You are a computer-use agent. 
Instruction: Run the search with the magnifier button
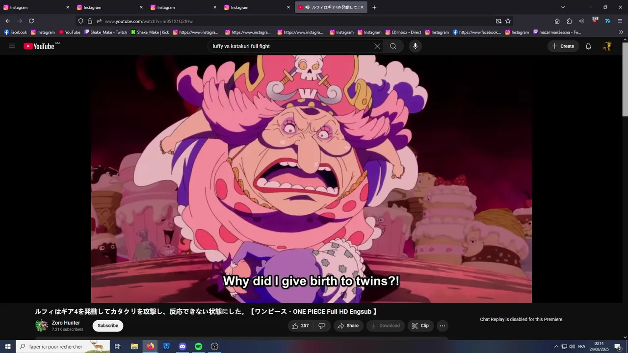tap(393, 46)
